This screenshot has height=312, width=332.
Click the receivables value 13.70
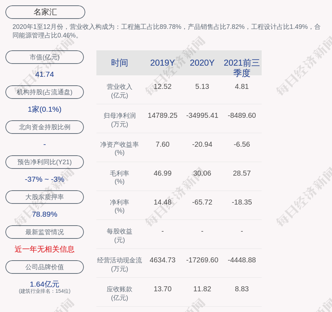[x=162, y=289]
